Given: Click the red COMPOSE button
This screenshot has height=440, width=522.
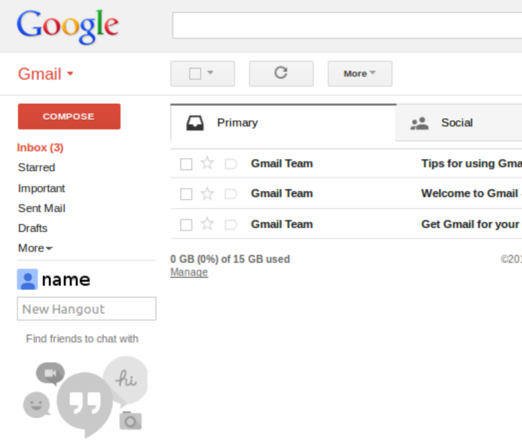Looking at the screenshot, I should [x=69, y=117].
